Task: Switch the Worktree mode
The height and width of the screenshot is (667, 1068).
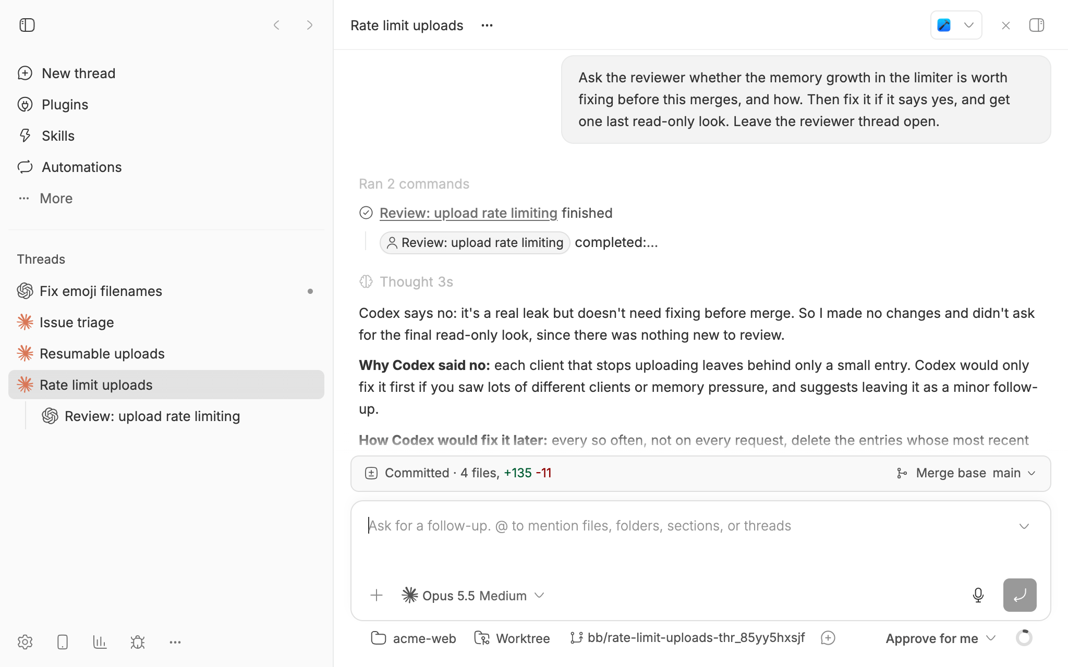Action: 512,638
